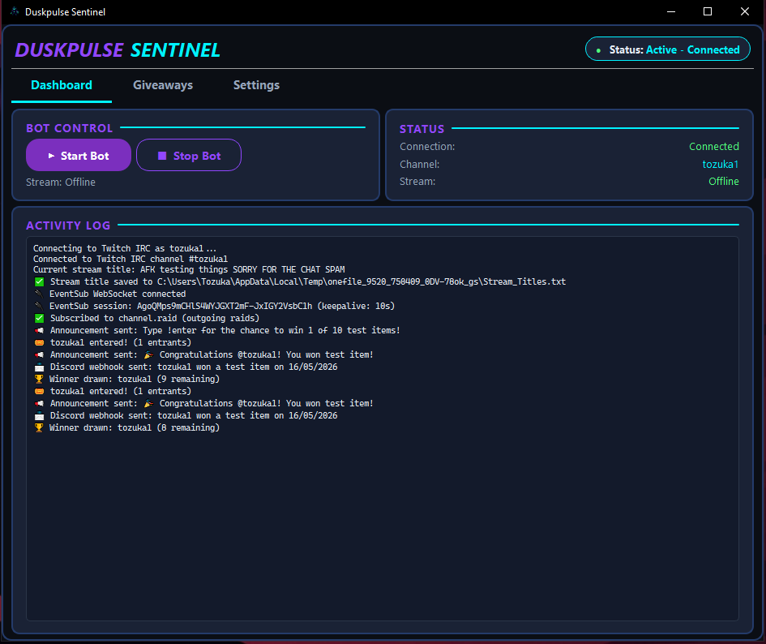Screen dimensions: 766x644
Task: Close the Duskpulse Sentinel window
Action: click(744, 11)
